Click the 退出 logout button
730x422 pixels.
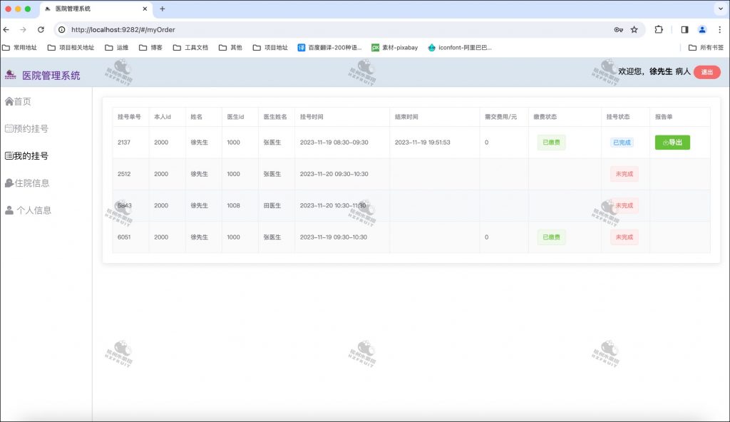706,72
